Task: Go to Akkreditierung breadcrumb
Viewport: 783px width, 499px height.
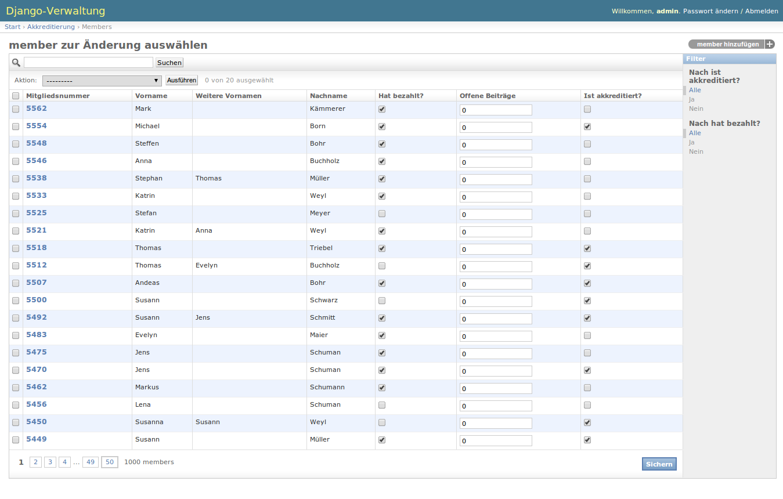Action: (x=51, y=27)
